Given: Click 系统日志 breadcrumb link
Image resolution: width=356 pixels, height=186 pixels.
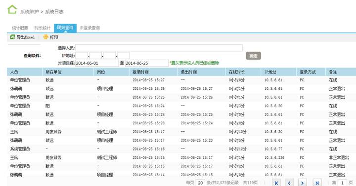Looking at the screenshot, I should pyautogui.click(x=54, y=11).
